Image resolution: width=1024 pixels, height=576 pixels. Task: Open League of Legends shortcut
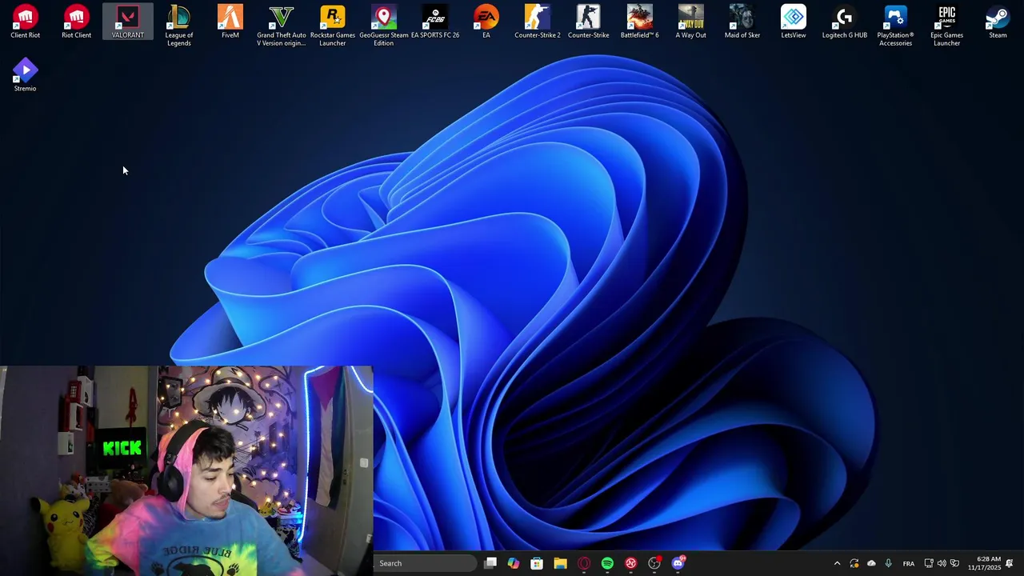click(x=179, y=26)
